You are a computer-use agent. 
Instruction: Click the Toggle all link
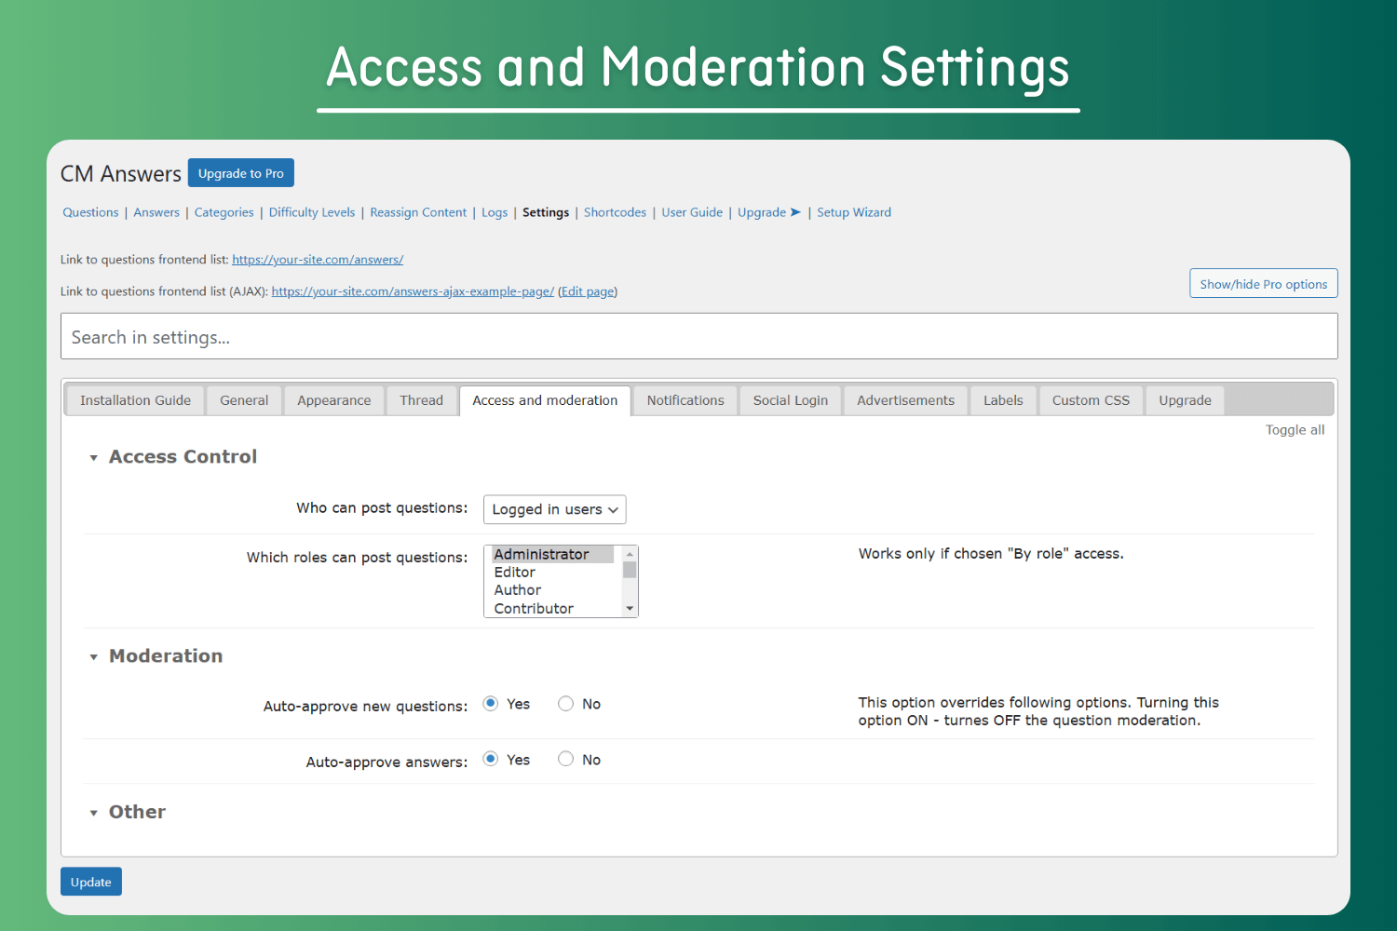click(1295, 430)
